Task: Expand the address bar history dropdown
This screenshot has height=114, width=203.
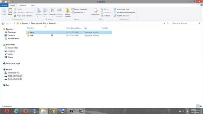Action: click(164, 23)
